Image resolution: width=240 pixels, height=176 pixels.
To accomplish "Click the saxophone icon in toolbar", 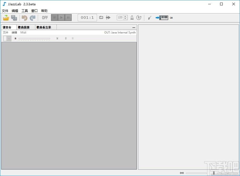I will (x=149, y=18).
